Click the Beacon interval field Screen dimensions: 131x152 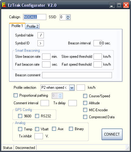(98, 43)
